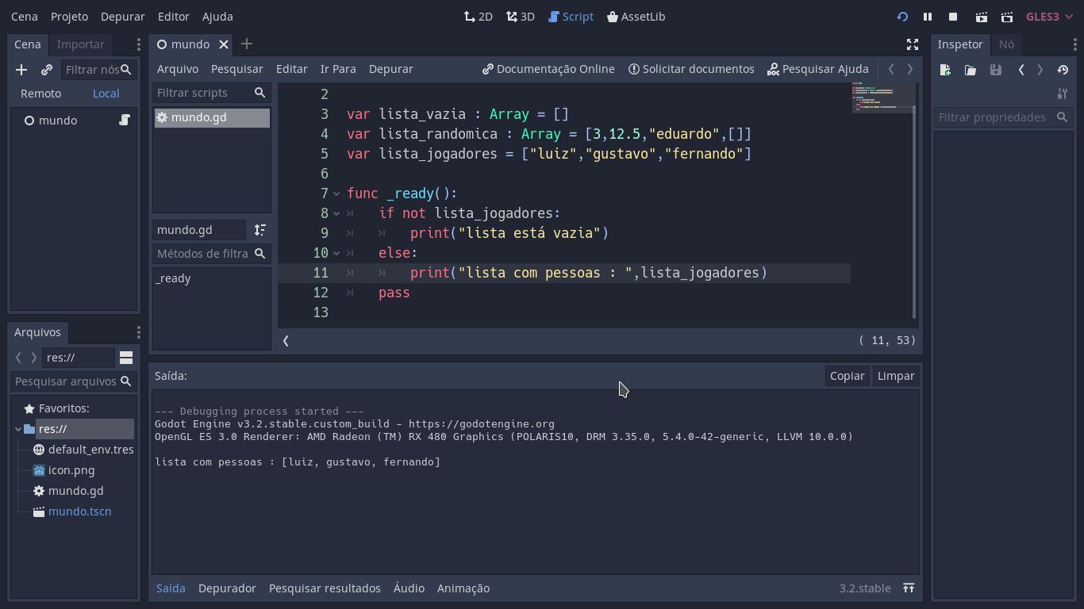The height and width of the screenshot is (609, 1084).
Task: Click the restart scene (reload) icon
Action: [902, 17]
